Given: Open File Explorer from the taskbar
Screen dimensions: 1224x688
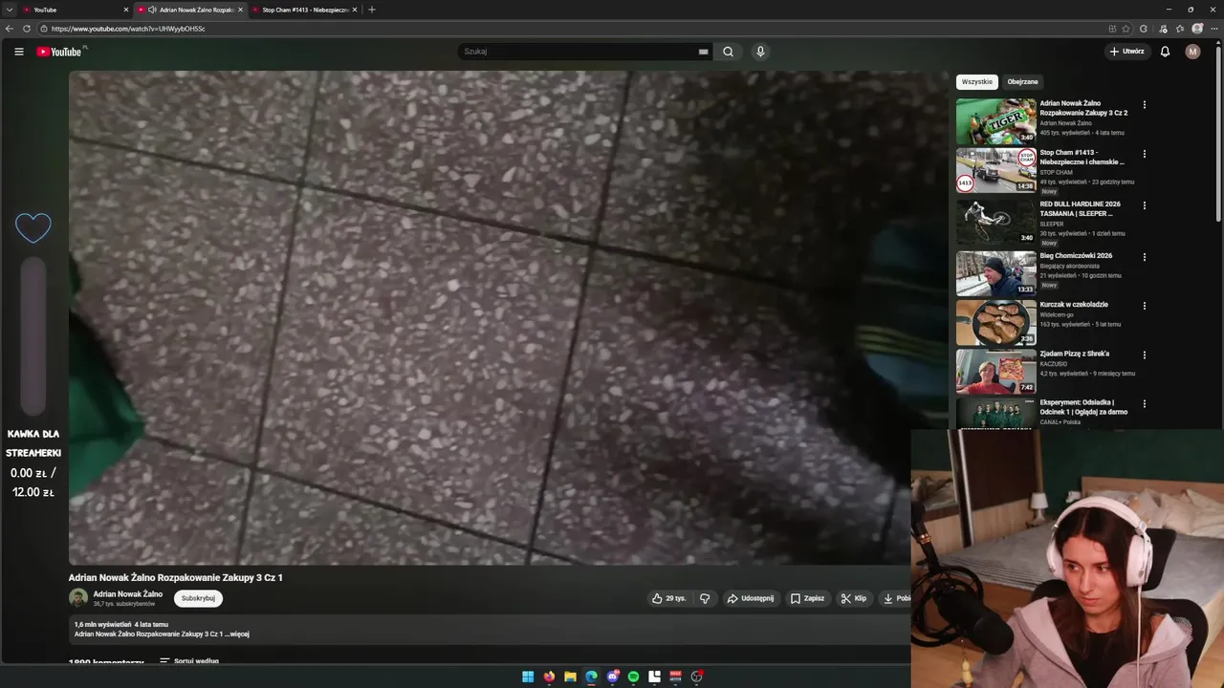Looking at the screenshot, I should click(x=570, y=677).
